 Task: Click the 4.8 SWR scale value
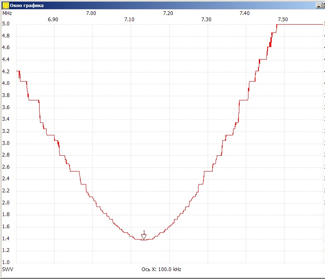point(6,36)
